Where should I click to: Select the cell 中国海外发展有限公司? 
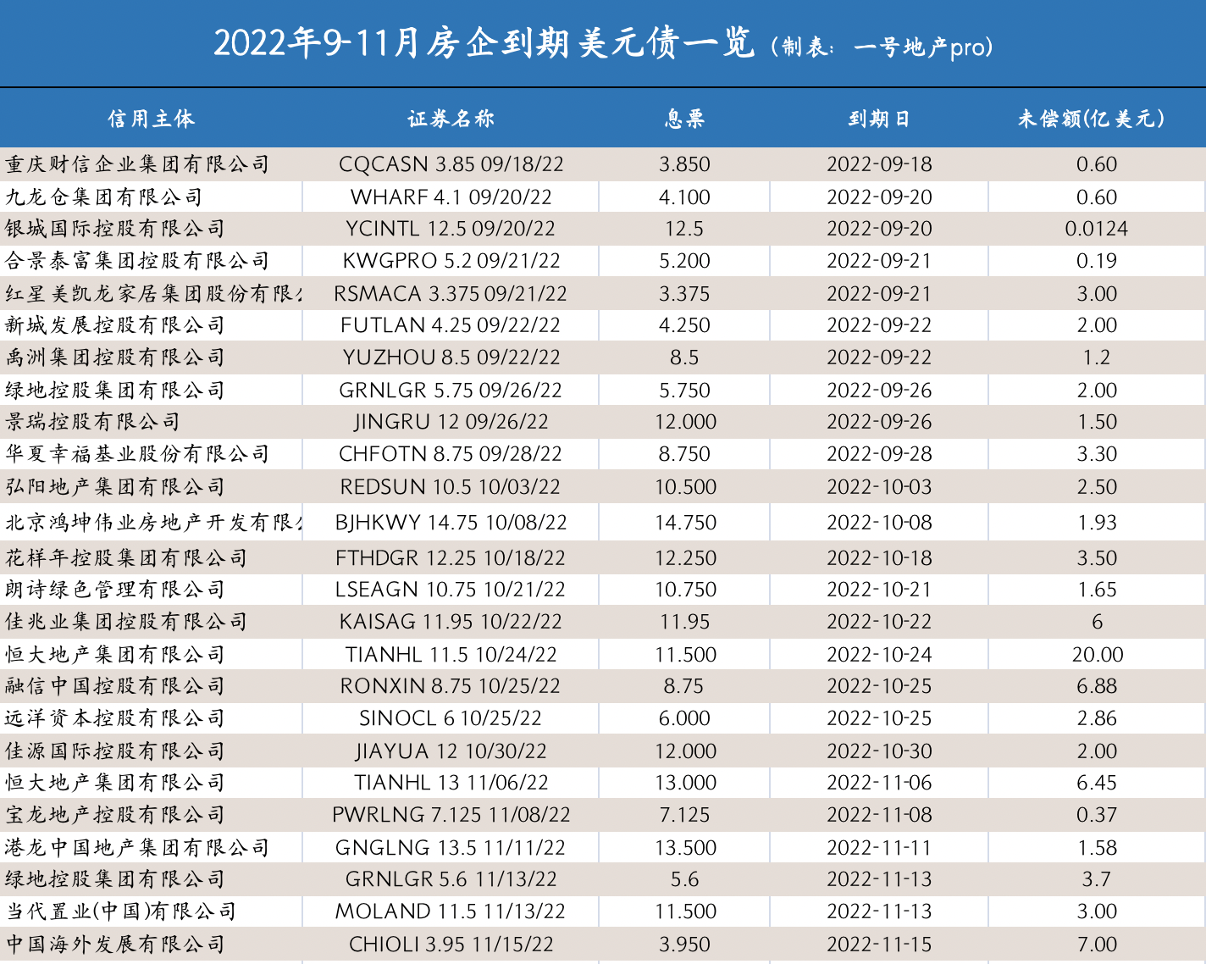(115, 945)
